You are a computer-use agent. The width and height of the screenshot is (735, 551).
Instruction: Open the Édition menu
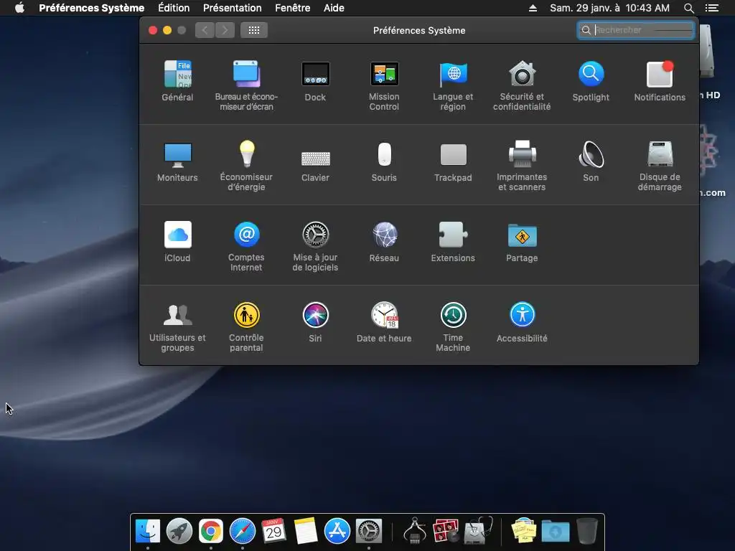(174, 8)
